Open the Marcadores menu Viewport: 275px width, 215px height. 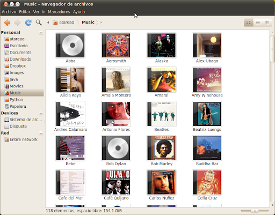(59, 12)
